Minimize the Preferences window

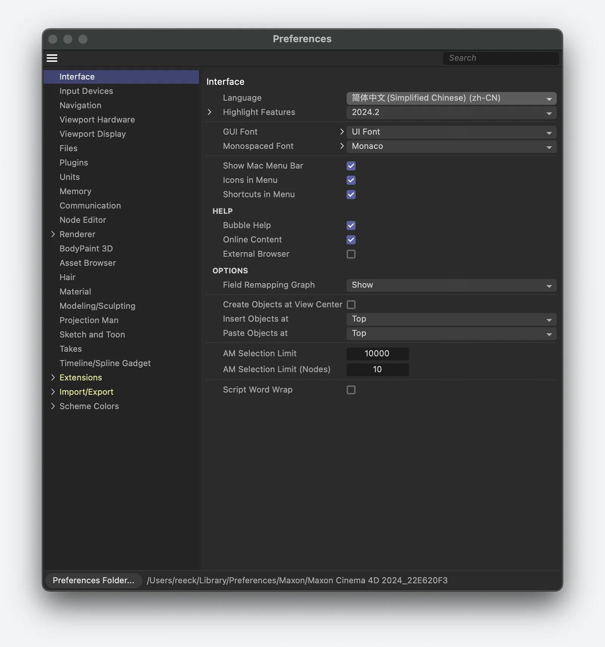[68, 39]
